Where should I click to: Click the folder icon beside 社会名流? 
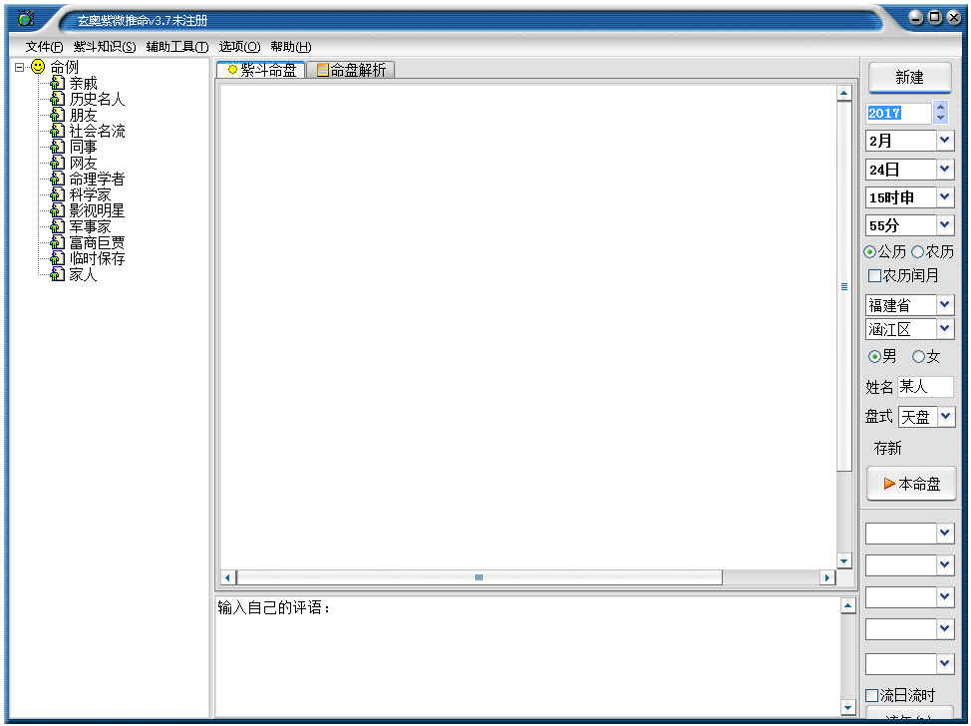tap(57, 131)
